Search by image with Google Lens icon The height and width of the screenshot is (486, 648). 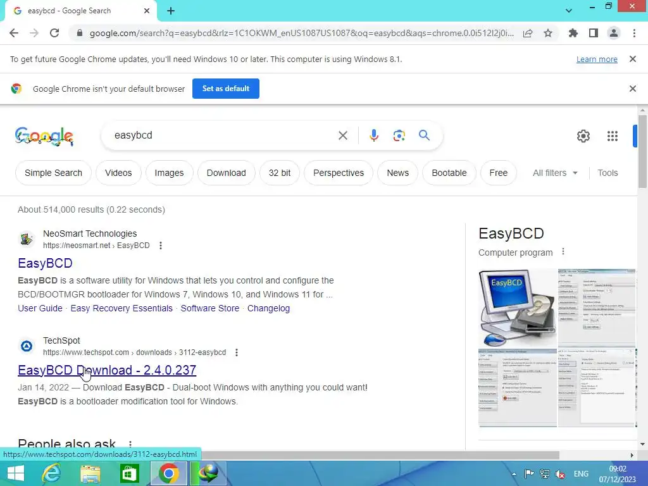399,135
